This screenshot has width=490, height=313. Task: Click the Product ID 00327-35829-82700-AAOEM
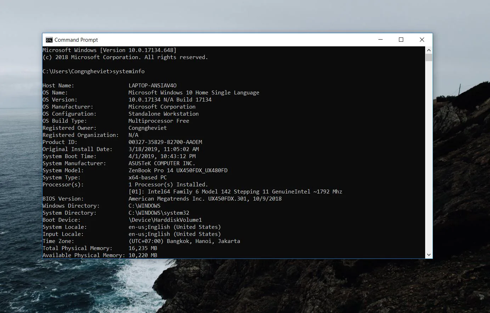click(165, 142)
